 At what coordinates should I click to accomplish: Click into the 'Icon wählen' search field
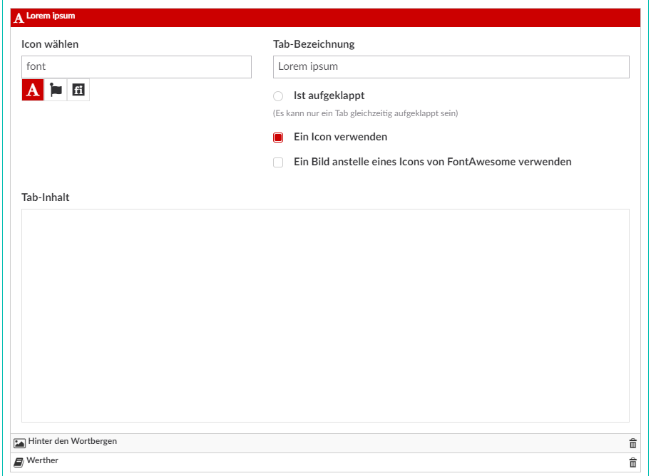136,67
